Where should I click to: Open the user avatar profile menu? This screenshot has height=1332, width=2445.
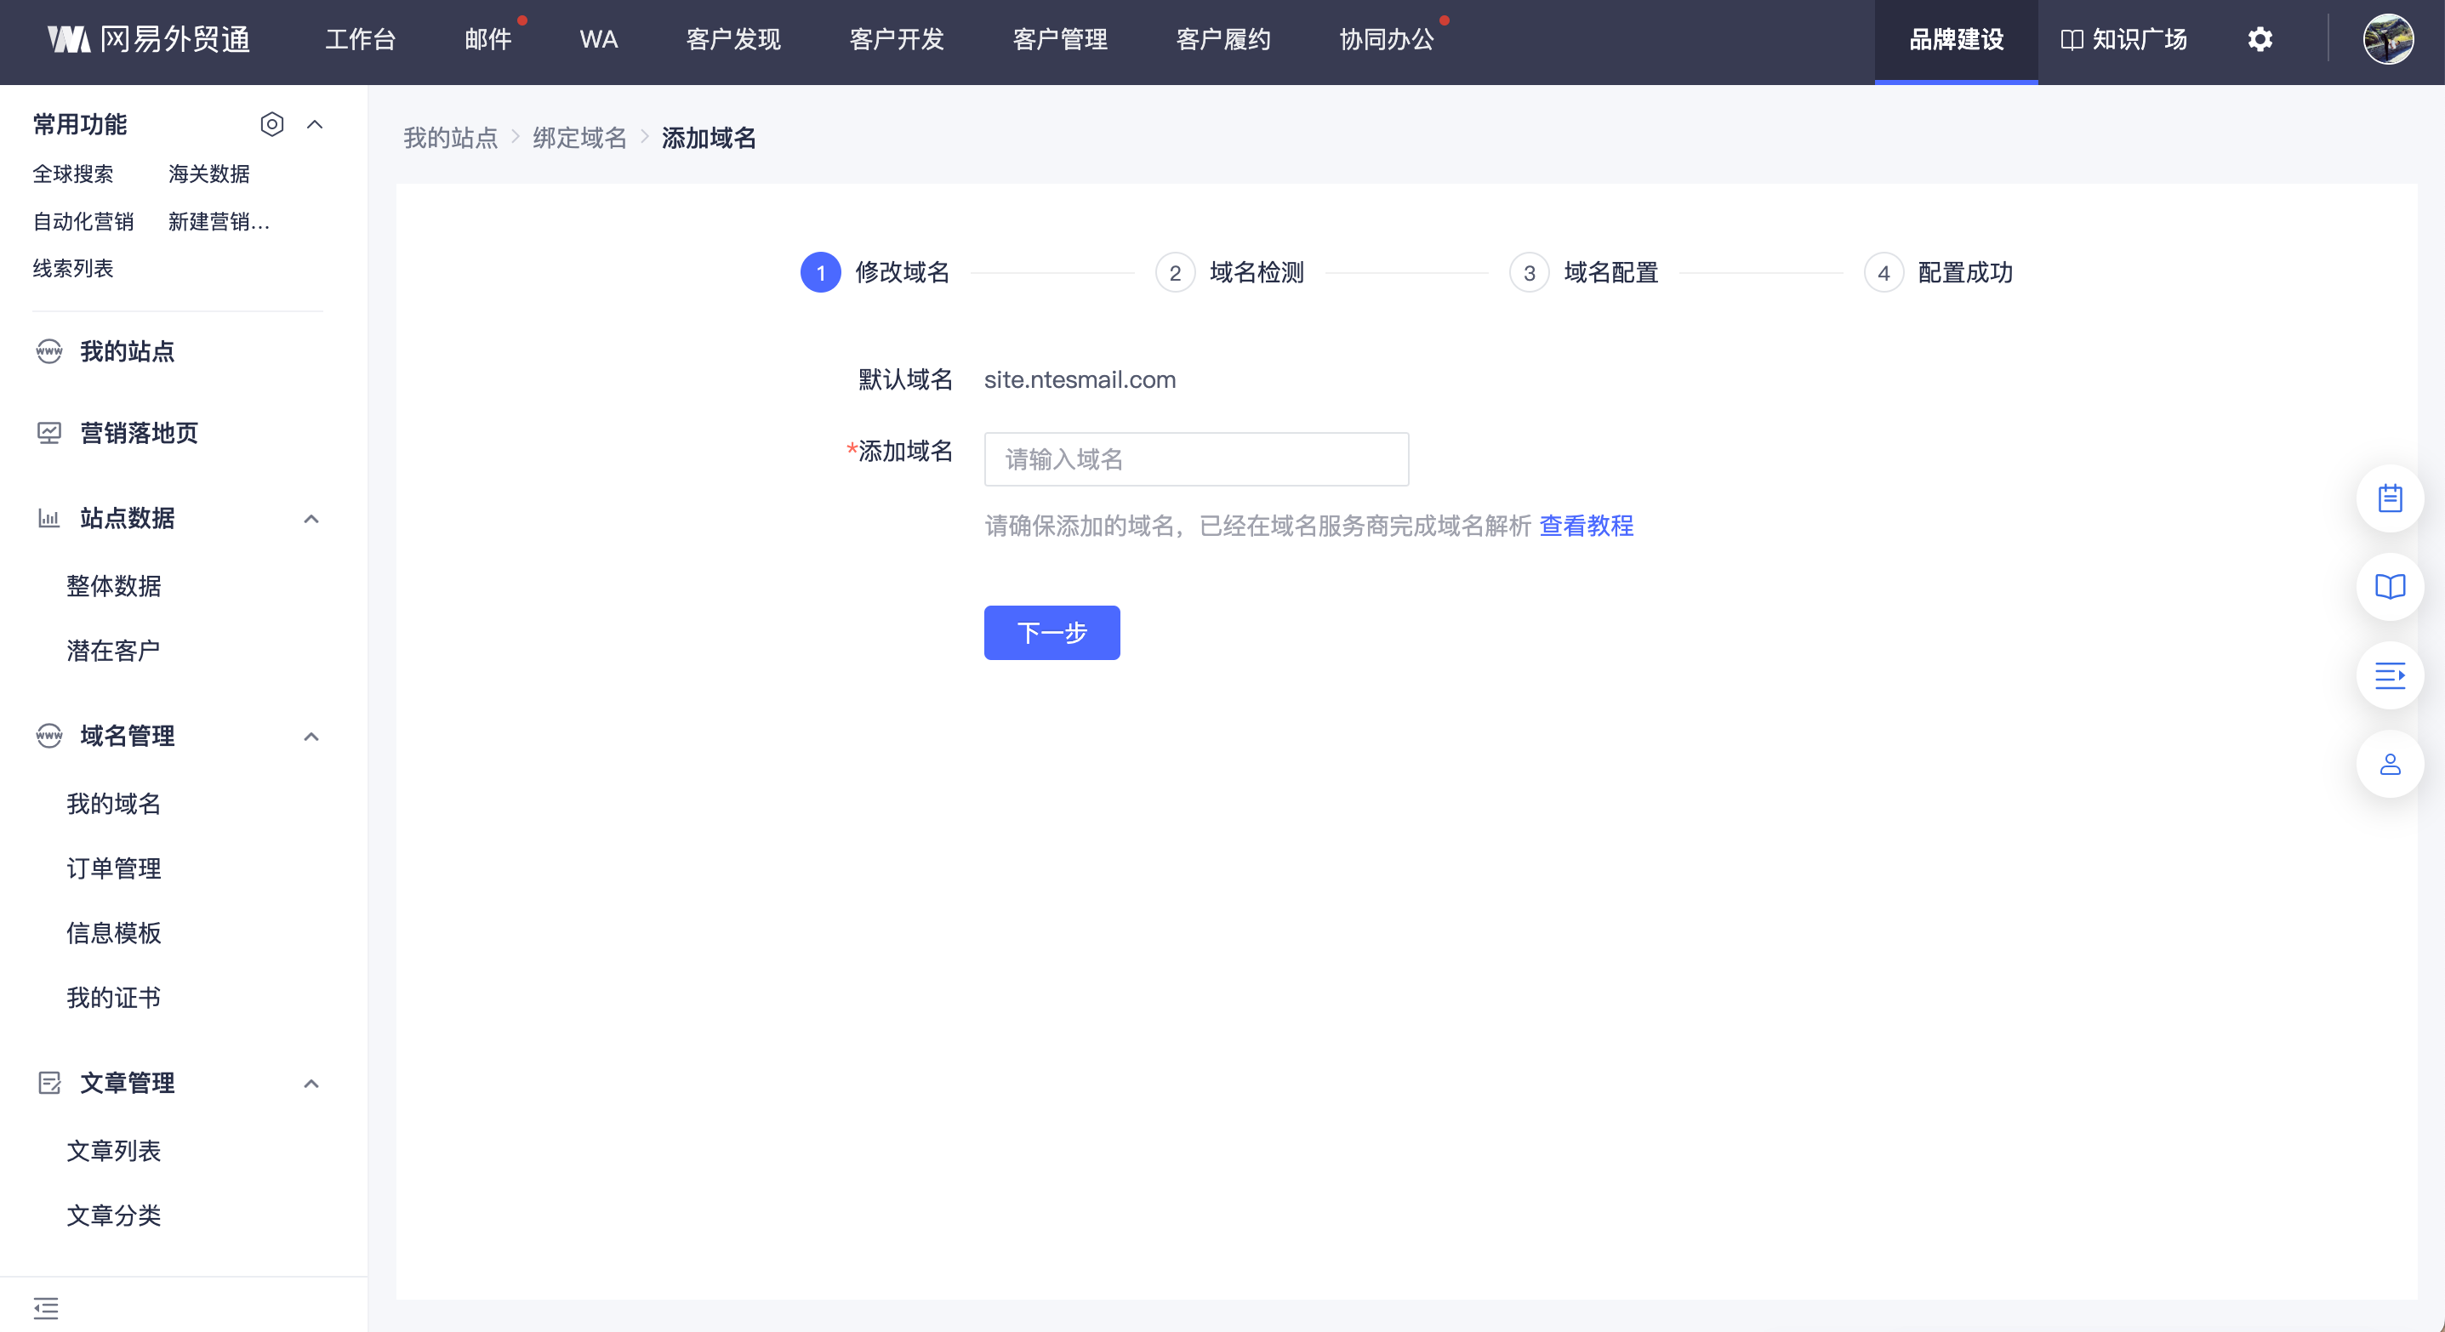2388,40
